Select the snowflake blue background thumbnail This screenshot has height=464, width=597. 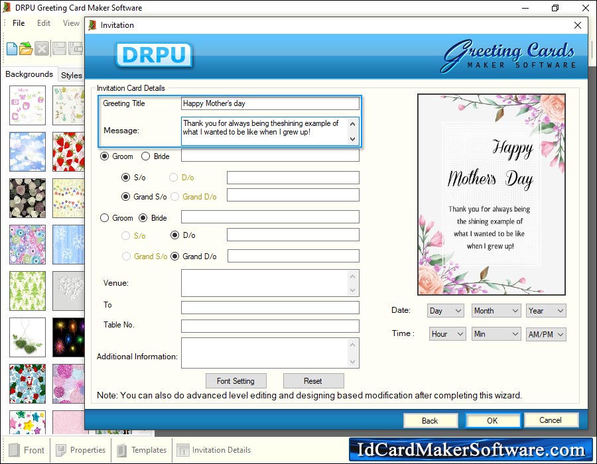68,245
